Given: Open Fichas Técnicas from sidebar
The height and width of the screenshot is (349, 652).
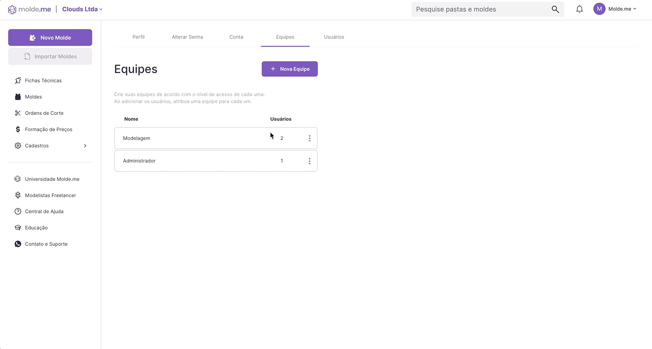Looking at the screenshot, I should coord(43,80).
